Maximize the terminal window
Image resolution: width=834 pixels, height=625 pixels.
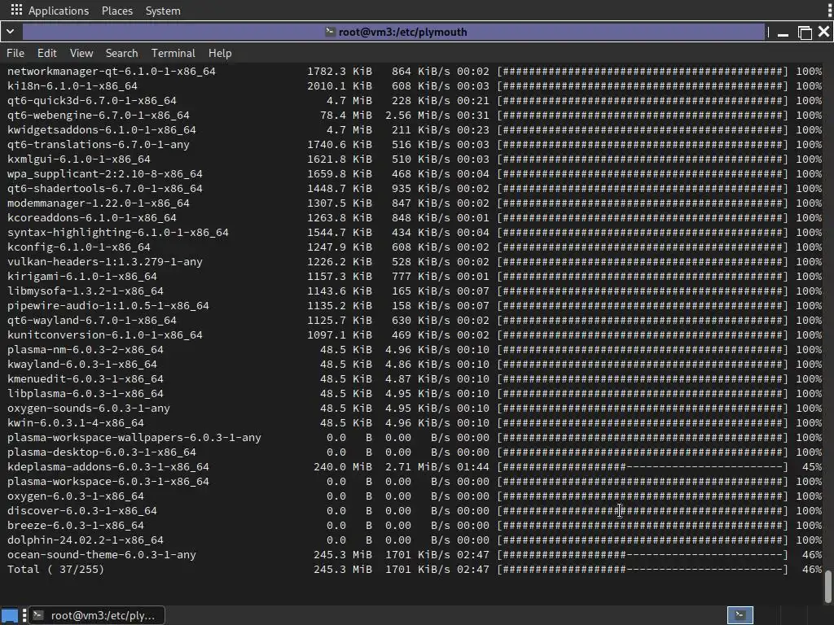pos(805,33)
